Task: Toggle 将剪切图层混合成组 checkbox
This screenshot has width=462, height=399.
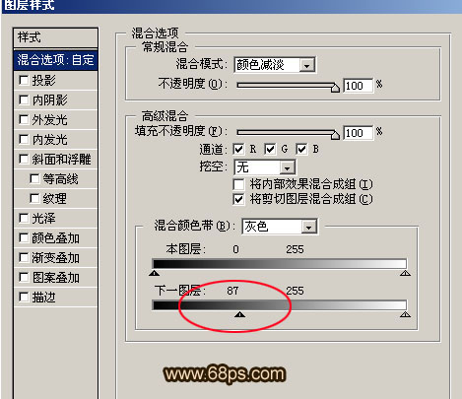Action: coord(238,199)
